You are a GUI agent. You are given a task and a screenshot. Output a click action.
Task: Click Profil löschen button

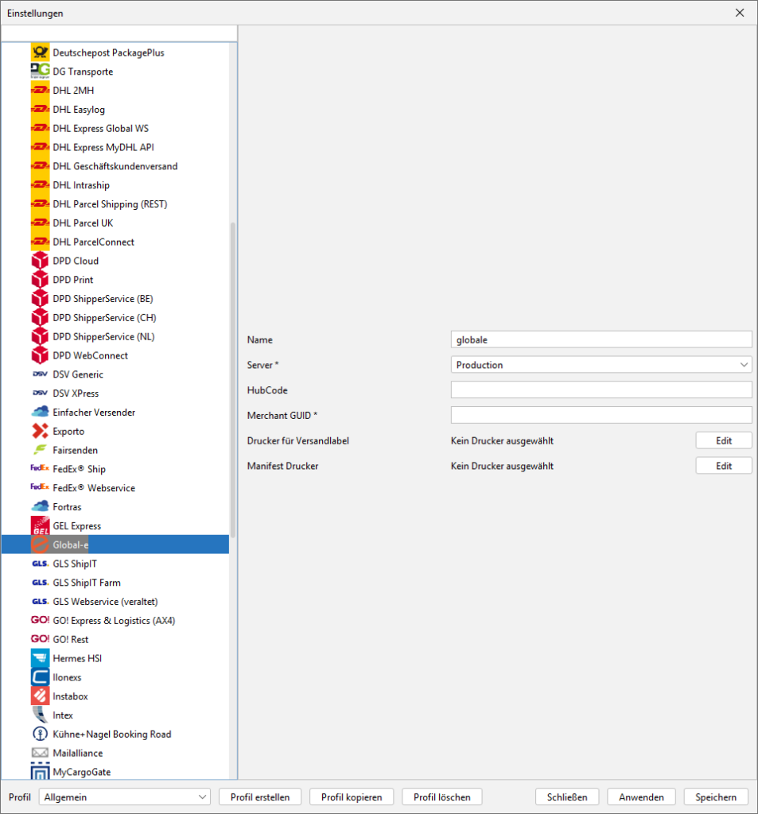pos(442,797)
